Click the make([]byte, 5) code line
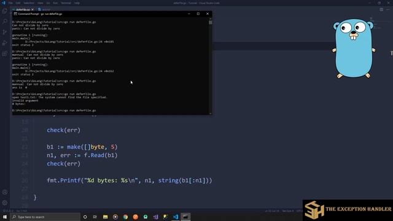Screen dimensions: 393x221 tap(82, 147)
